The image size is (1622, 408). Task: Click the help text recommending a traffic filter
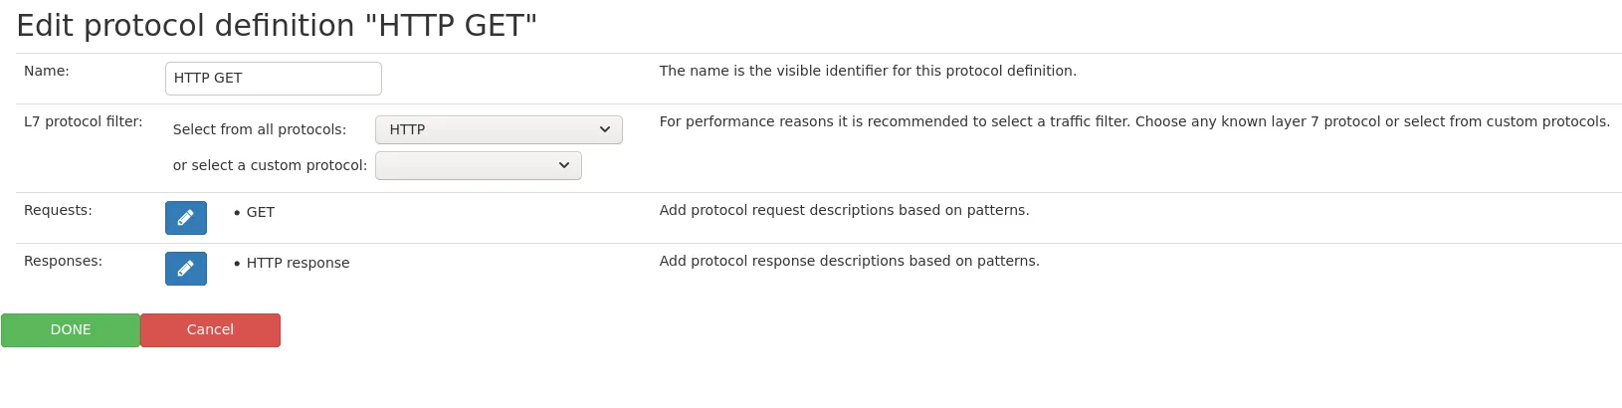pyautogui.click(x=1134, y=122)
